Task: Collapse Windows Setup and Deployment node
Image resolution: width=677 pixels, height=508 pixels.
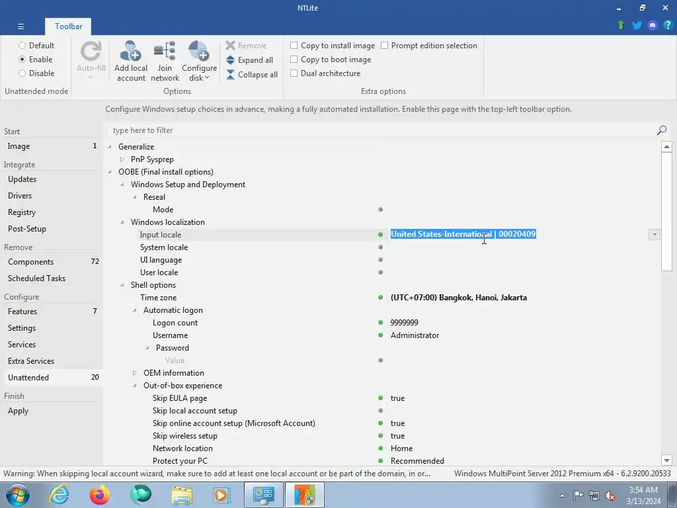Action: point(122,185)
